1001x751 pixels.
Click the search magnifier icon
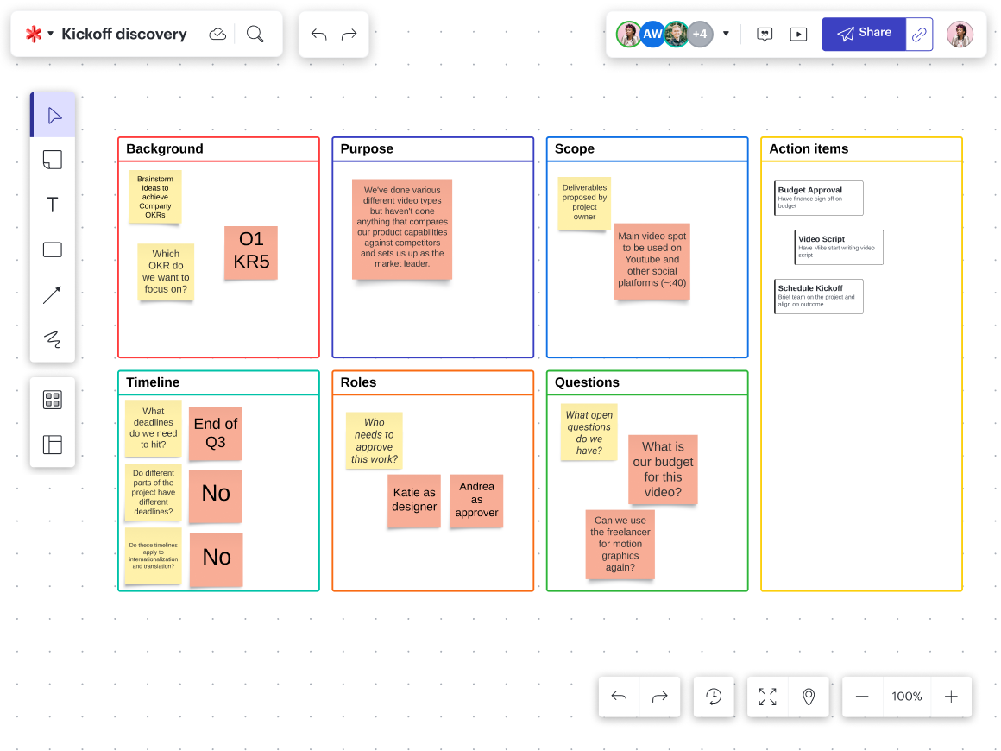255,34
